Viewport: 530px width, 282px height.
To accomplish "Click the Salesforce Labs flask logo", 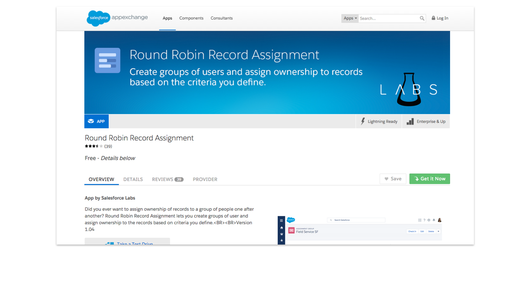I will [408, 89].
